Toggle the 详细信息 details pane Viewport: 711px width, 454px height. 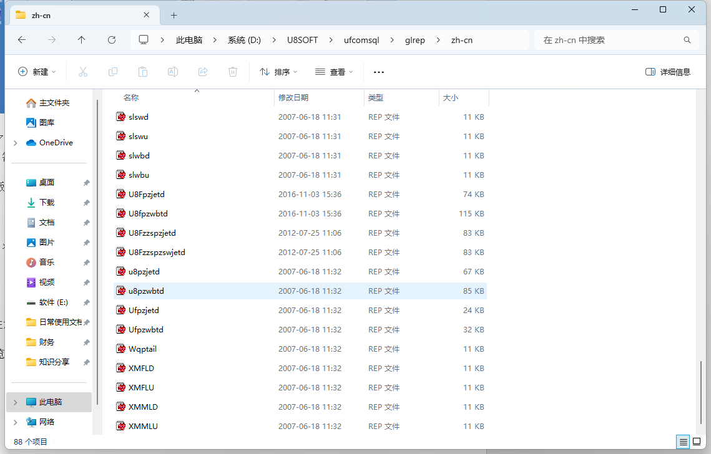[668, 72]
